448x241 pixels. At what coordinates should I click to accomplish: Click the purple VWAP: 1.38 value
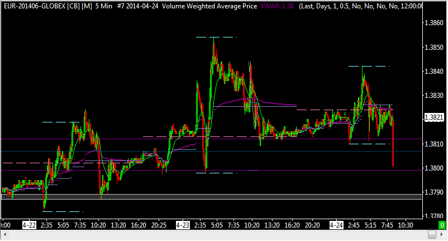(x=277, y=6)
